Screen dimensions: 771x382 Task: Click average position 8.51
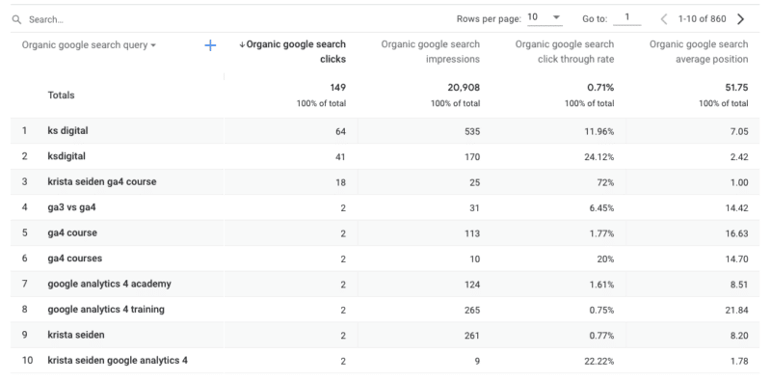click(x=739, y=285)
